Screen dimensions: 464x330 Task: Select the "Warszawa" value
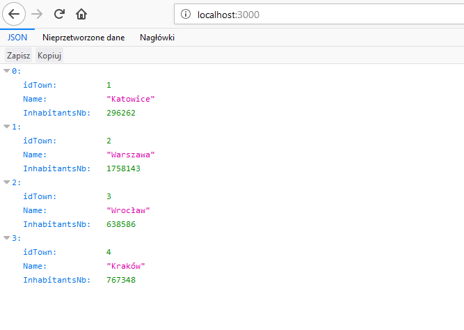[131, 155]
